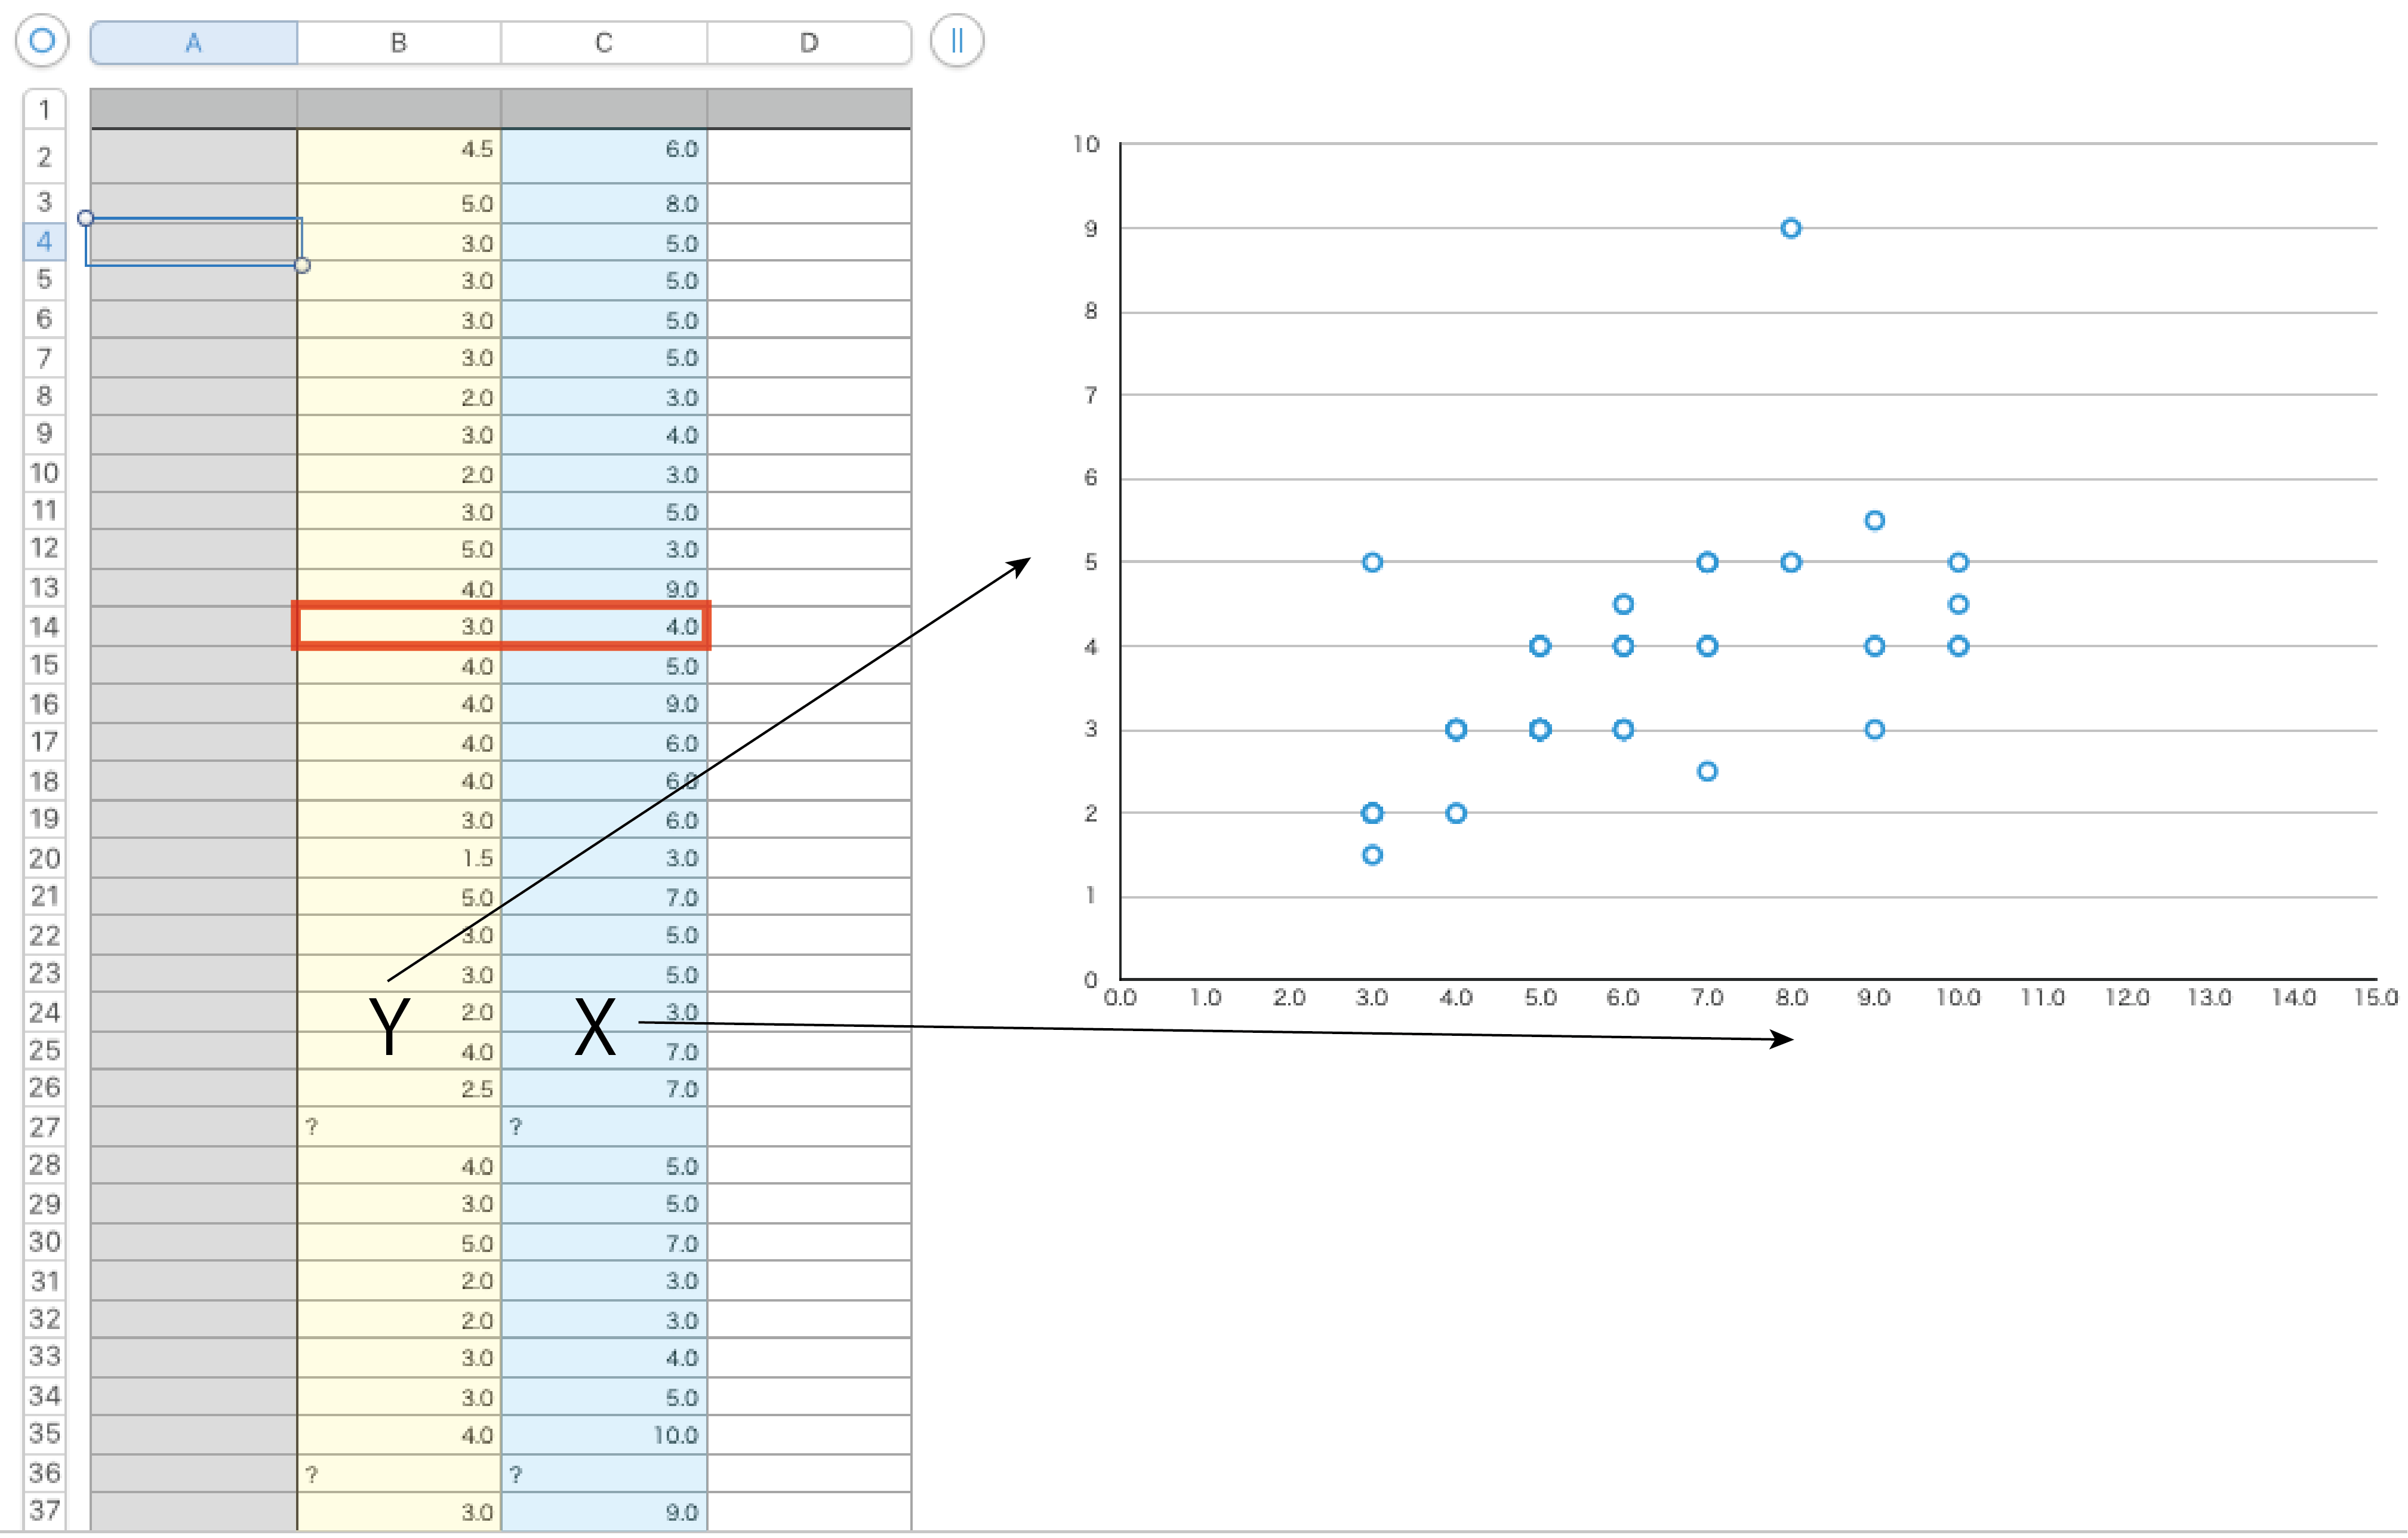Click the add-column handle with two bars
Image resolution: width=2408 pixels, height=1538 pixels.
956,41
